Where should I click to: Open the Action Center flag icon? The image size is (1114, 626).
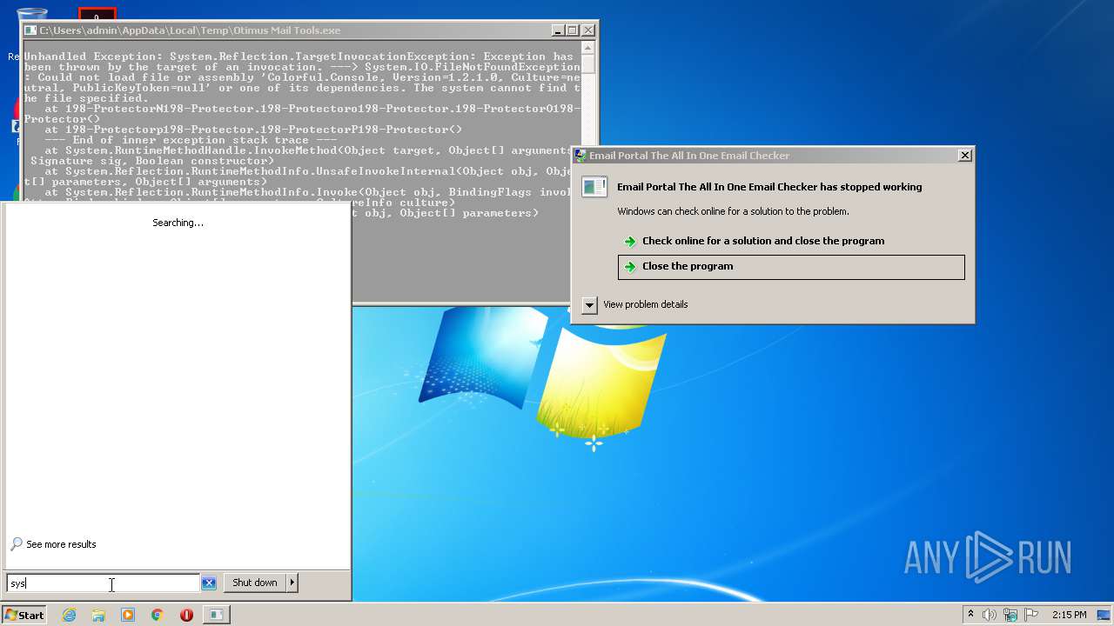pyautogui.click(x=1031, y=615)
